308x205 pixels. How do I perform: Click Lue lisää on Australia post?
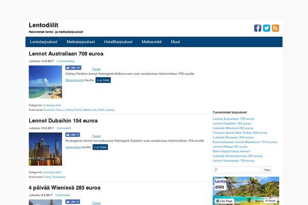(103, 80)
